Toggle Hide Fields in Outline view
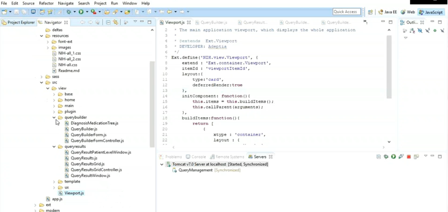This screenshot has height=212, width=448. [x=419, y=31]
